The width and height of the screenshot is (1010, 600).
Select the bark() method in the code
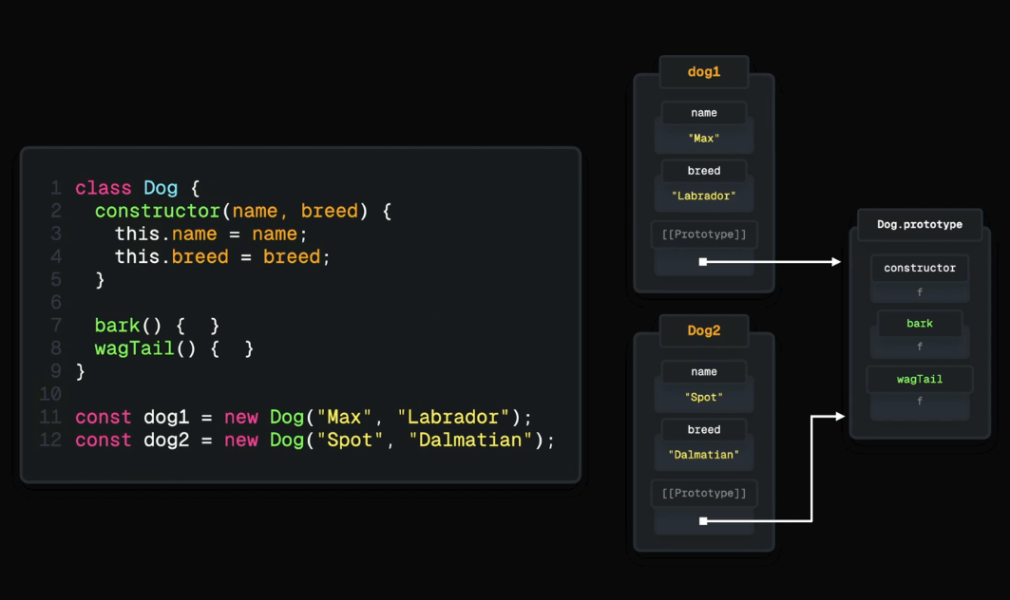click(x=127, y=325)
